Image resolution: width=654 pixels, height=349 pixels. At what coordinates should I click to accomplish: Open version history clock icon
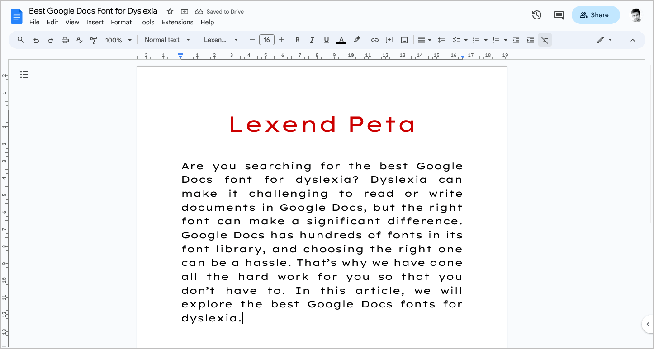(x=537, y=15)
